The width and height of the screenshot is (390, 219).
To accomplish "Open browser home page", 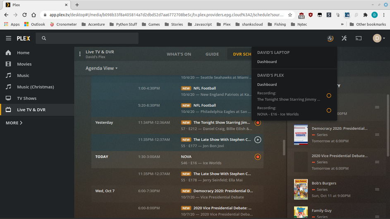I will 33,15.
